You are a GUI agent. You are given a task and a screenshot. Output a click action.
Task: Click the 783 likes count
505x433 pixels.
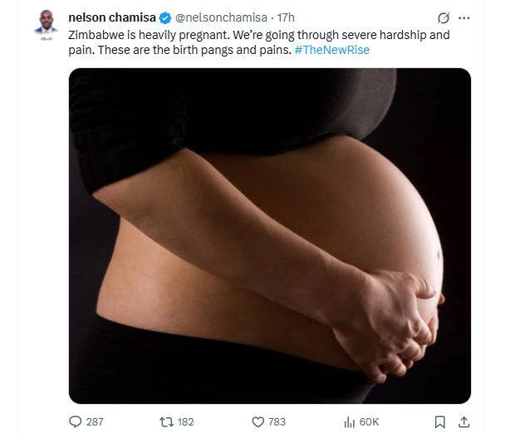pos(277,422)
